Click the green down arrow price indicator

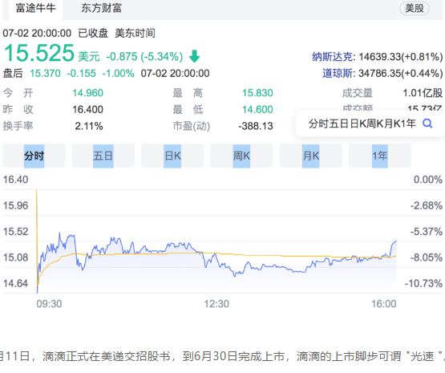click(194, 56)
